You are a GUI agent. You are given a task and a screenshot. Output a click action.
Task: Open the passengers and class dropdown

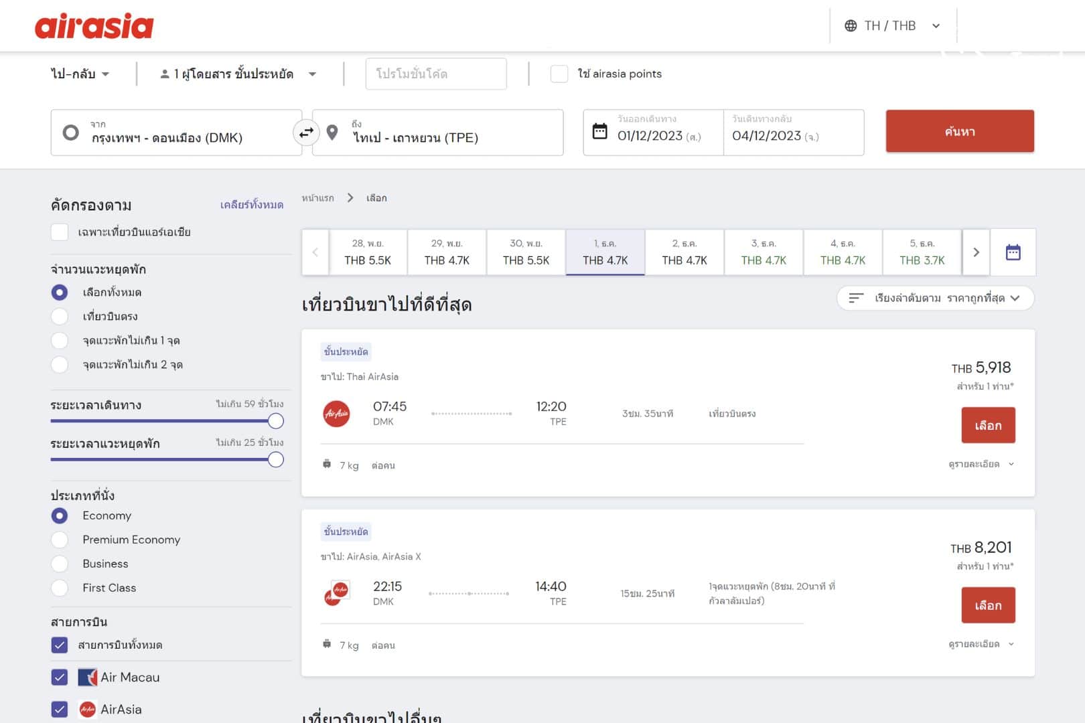coord(238,74)
